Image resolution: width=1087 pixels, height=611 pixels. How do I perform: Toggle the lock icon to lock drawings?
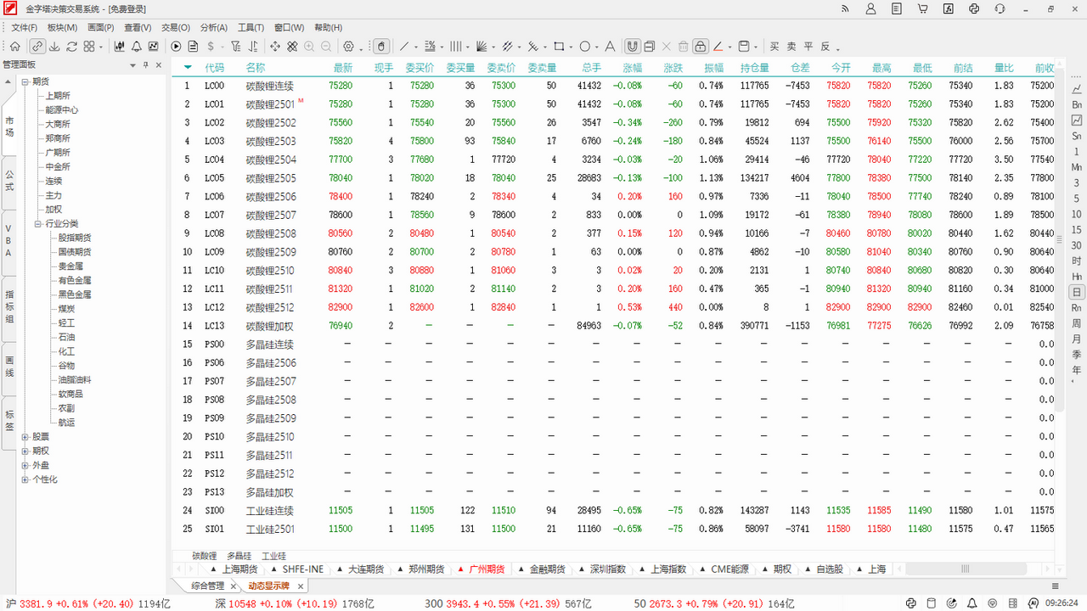[701, 46]
